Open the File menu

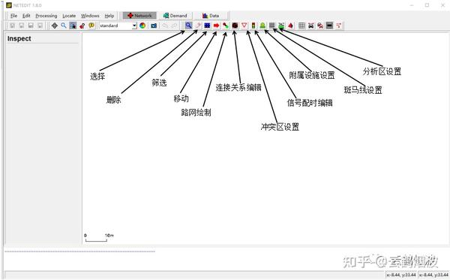[x=13, y=16]
